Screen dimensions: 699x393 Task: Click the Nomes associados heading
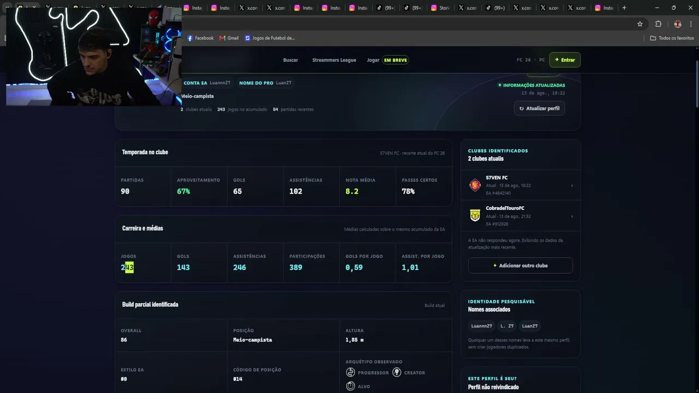click(489, 309)
